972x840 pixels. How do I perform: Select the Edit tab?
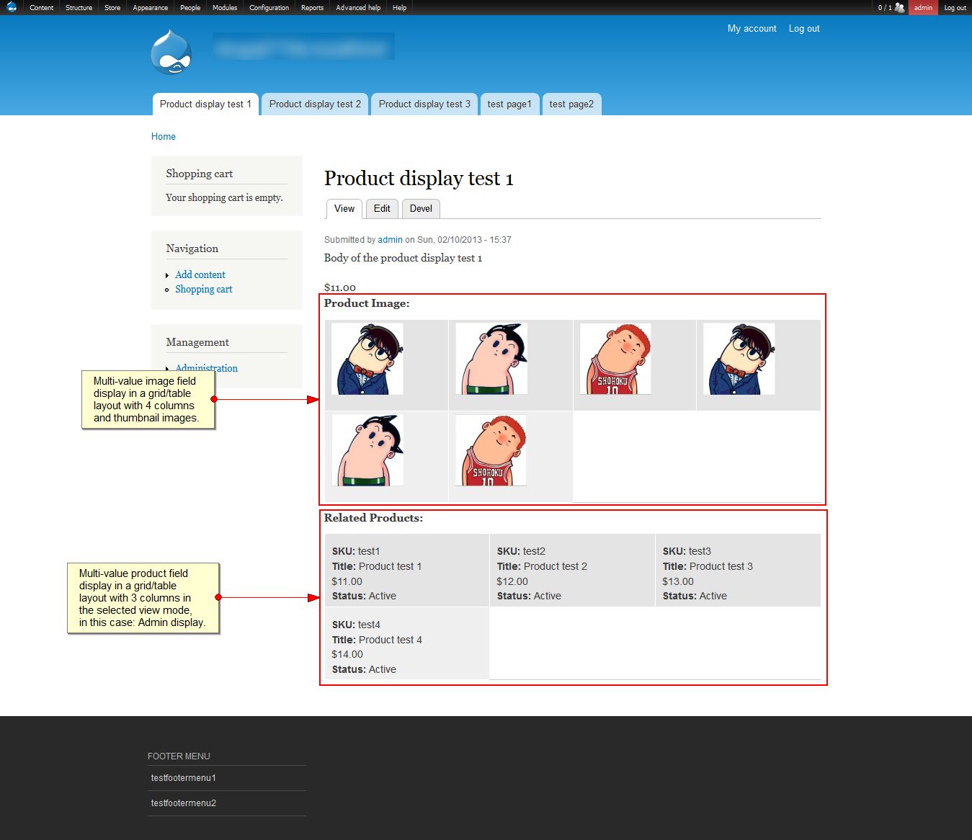382,209
